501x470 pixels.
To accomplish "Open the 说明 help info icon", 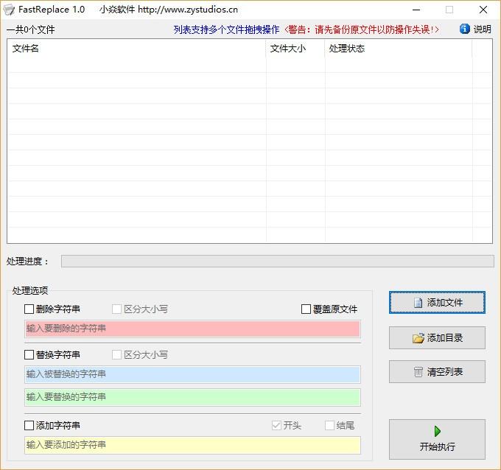I will 465,29.
